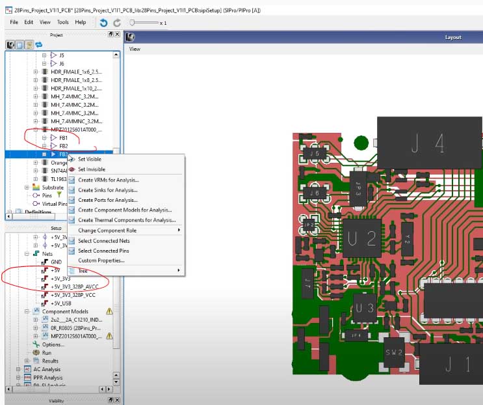The width and height of the screenshot is (483, 405).
Task: Choose Set Visible from context menu
Action: [x=90, y=159]
